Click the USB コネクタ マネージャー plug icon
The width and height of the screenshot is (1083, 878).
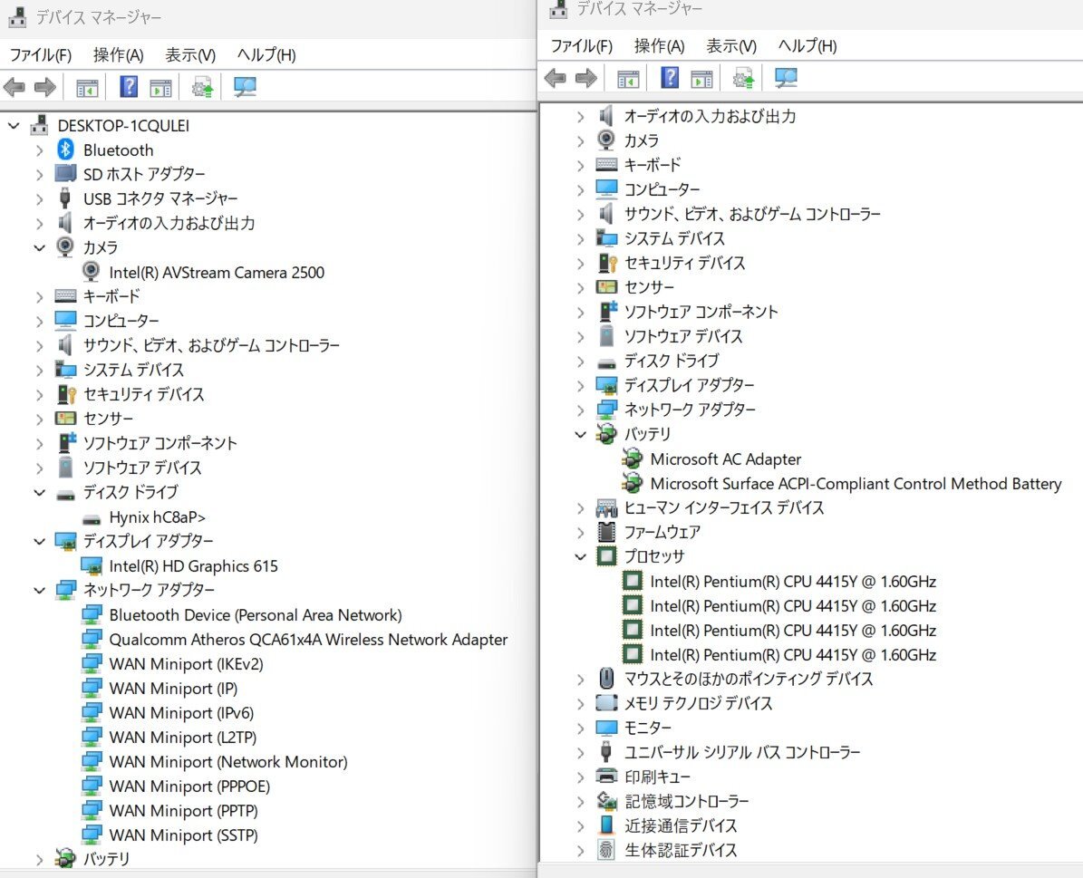[65, 198]
